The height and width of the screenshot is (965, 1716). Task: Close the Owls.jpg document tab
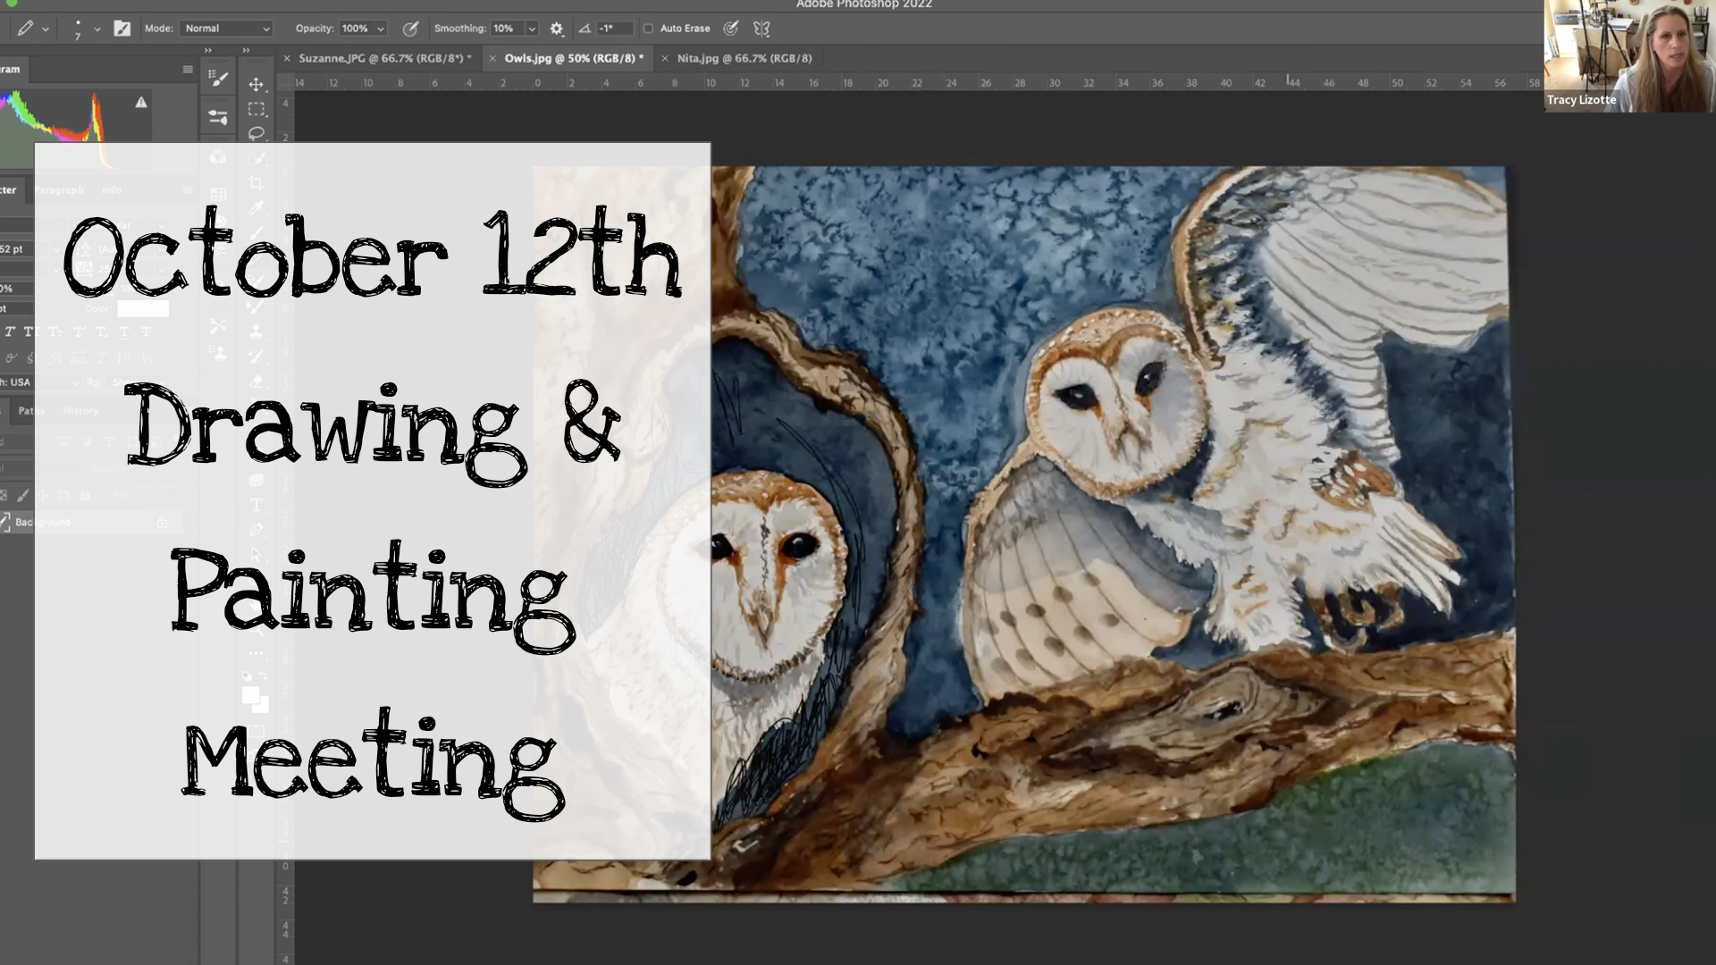(x=492, y=58)
